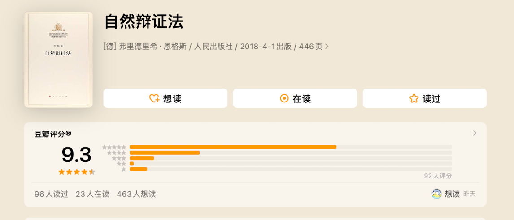Expand the 豆瓣评分 section chevron

(475, 133)
